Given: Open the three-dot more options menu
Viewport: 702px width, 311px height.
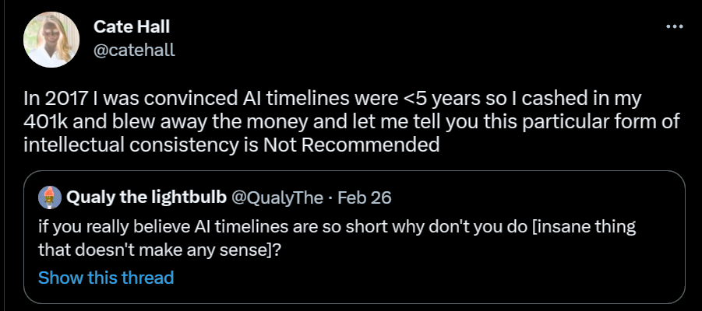Looking at the screenshot, I should pyautogui.click(x=673, y=26).
